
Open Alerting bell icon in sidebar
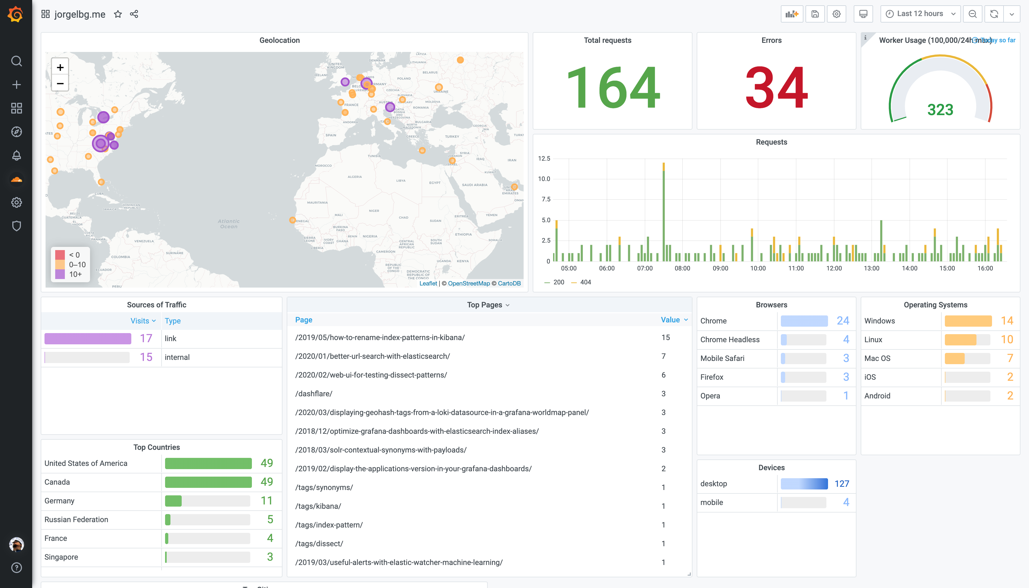[16, 156]
